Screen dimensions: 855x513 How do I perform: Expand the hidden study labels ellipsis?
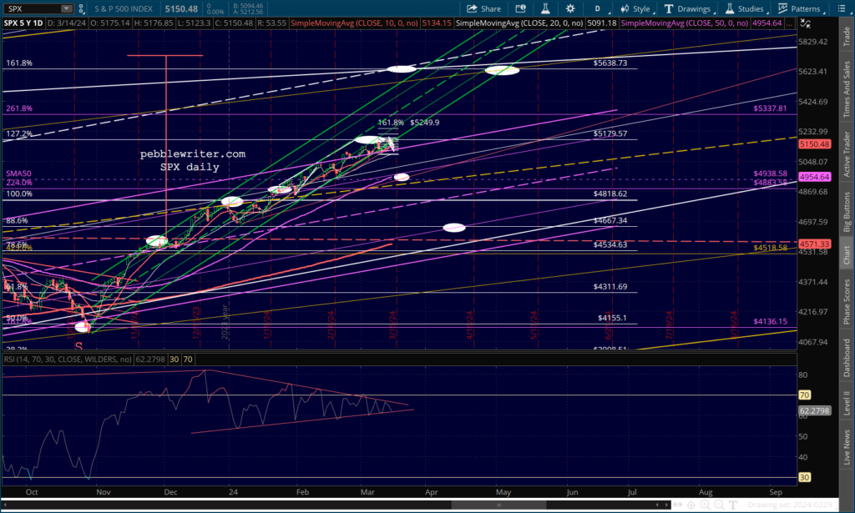790,23
